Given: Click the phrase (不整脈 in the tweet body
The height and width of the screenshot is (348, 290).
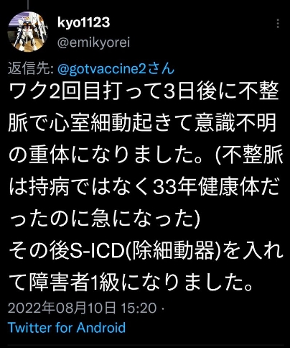Looking at the screenshot, I should click(x=250, y=155).
